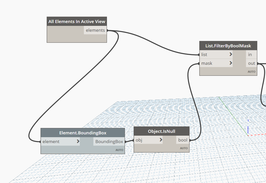Viewport: 266px width, 183px height.
Task: Select the elements output port
Action: click(95, 30)
